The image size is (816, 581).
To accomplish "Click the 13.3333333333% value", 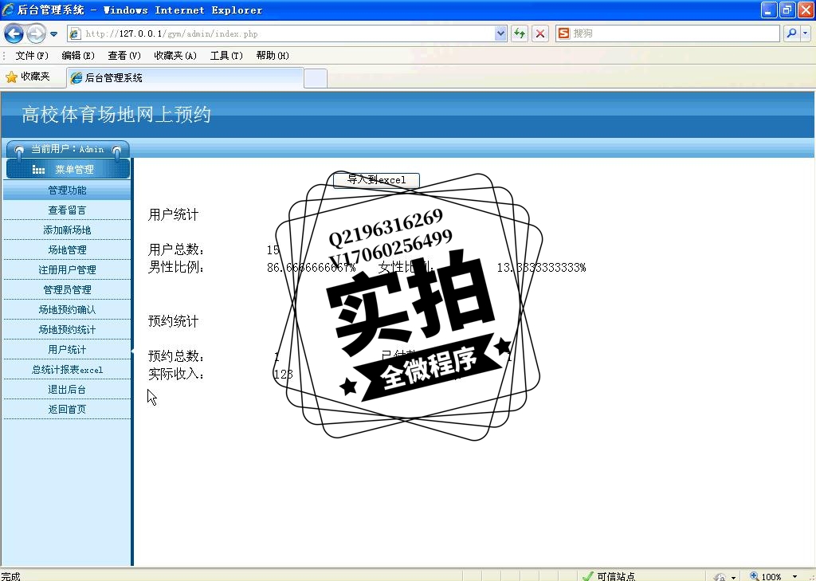I will pos(541,268).
